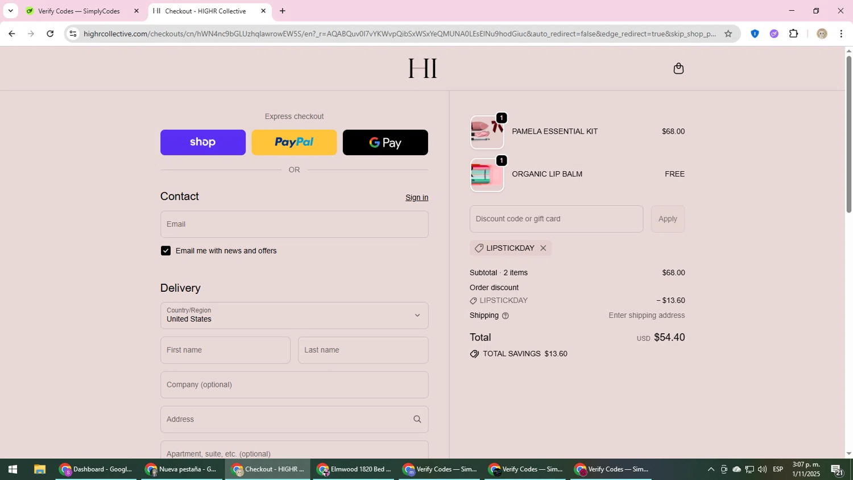The image size is (853, 480).
Task: Click the ORGANIC LIP BALM product name
Action: pyautogui.click(x=547, y=174)
